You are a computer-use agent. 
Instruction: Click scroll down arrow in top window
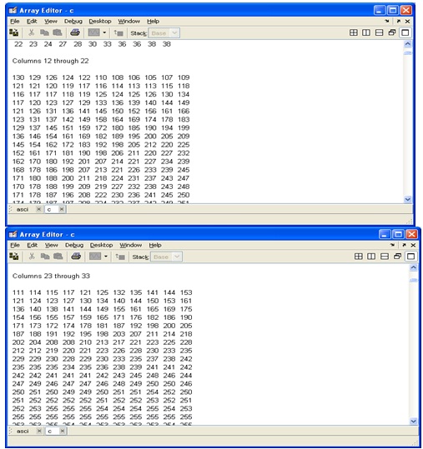407,199
